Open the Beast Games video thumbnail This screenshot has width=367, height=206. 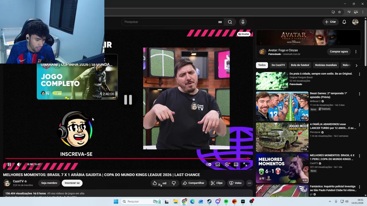(282, 106)
